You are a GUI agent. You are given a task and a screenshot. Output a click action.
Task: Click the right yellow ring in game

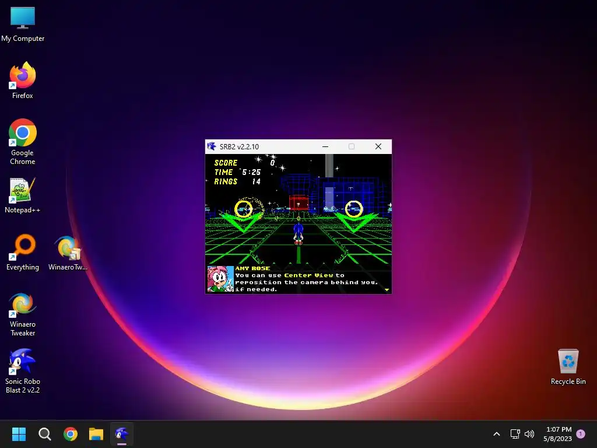pyautogui.click(x=354, y=209)
